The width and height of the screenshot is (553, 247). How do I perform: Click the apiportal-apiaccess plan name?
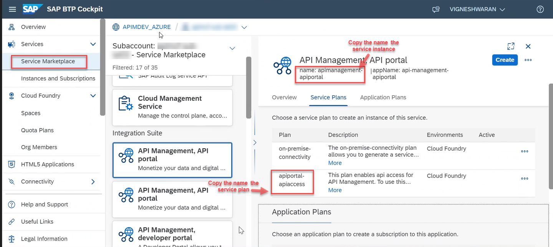click(292, 180)
